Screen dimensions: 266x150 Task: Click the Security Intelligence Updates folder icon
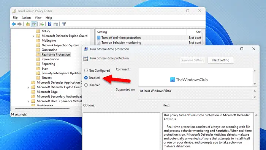click(x=38, y=73)
